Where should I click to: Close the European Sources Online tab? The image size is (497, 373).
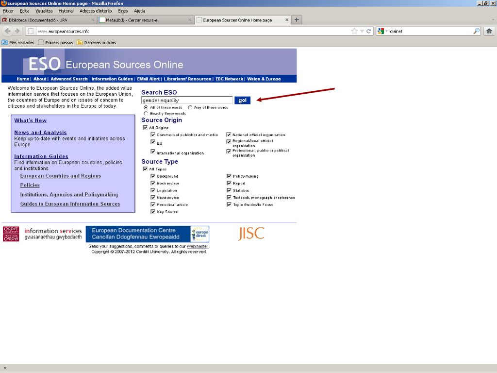coord(286,19)
